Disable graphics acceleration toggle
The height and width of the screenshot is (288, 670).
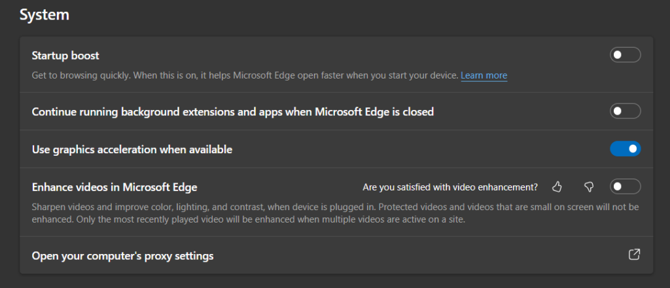point(625,149)
